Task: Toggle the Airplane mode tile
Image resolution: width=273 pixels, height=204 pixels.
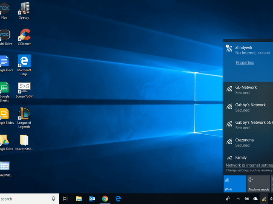Action: pyautogui.click(x=259, y=184)
